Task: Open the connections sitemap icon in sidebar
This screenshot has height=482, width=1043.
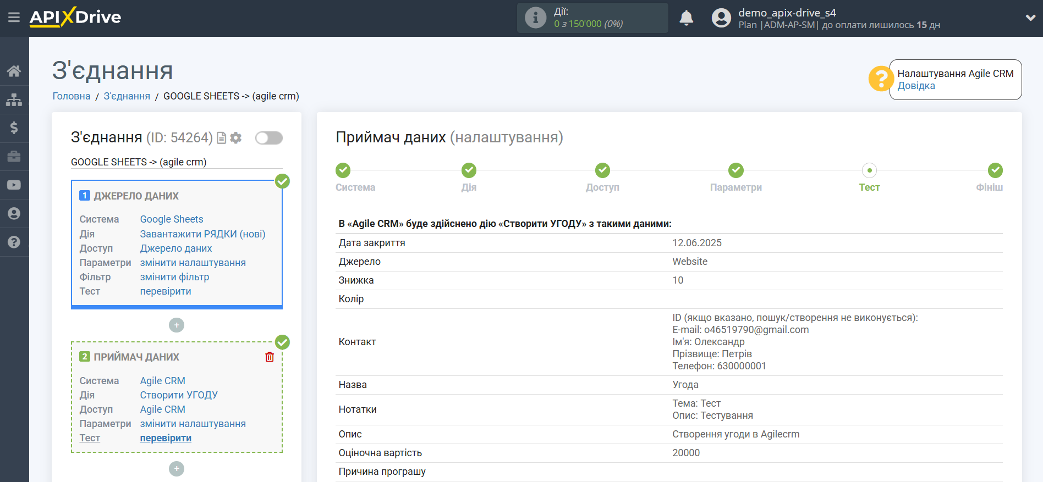Action: pos(14,99)
